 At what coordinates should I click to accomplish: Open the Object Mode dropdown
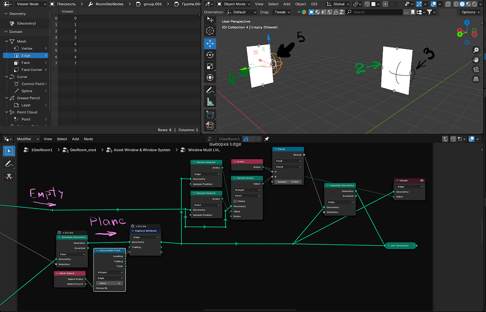(234, 4)
